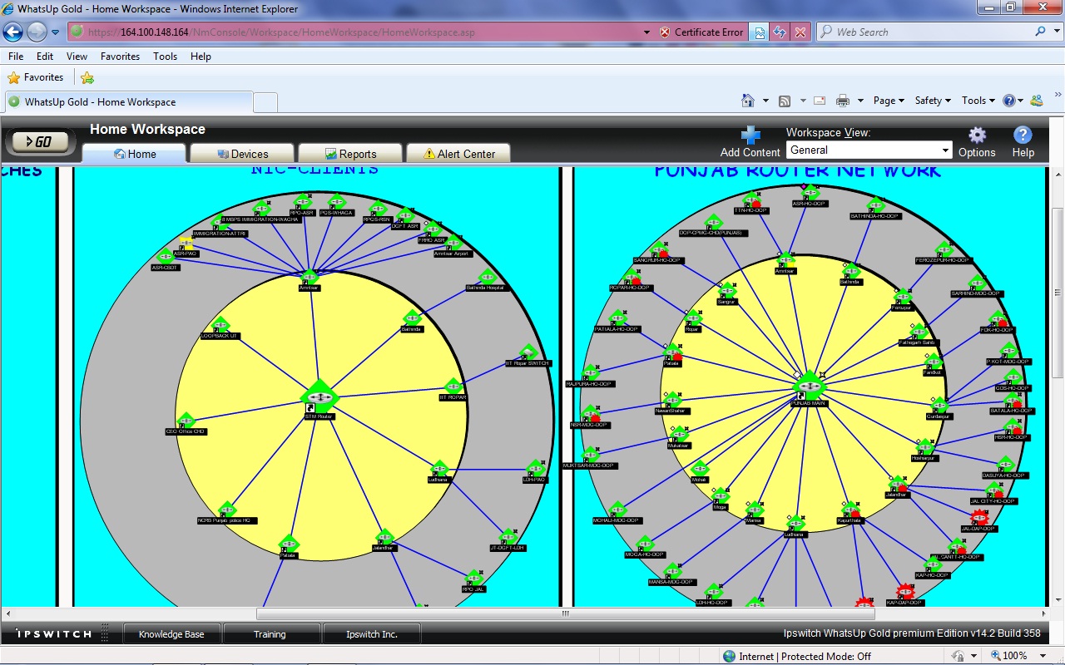Click the WhatsUp Gold Help question icon
Viewport: 1065px width, 665px height.
(1023, 135)
